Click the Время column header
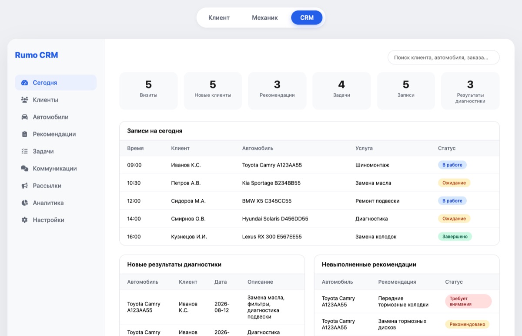Viewport: 522px width, 336px height. coord(135,148)
